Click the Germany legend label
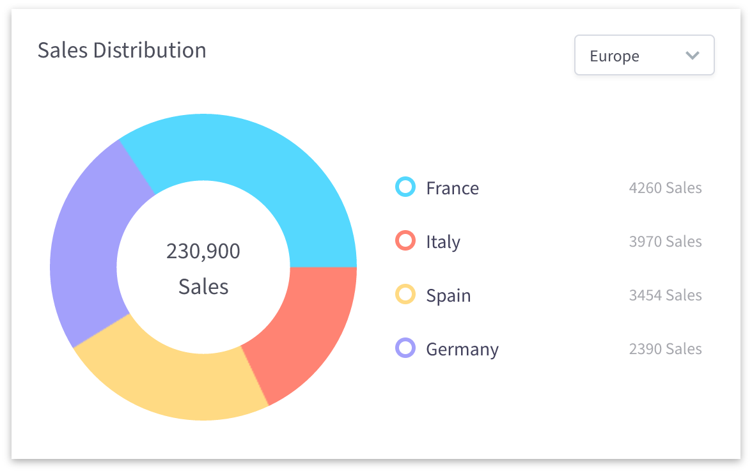This screenshot has height=473, width=752. 462,349
